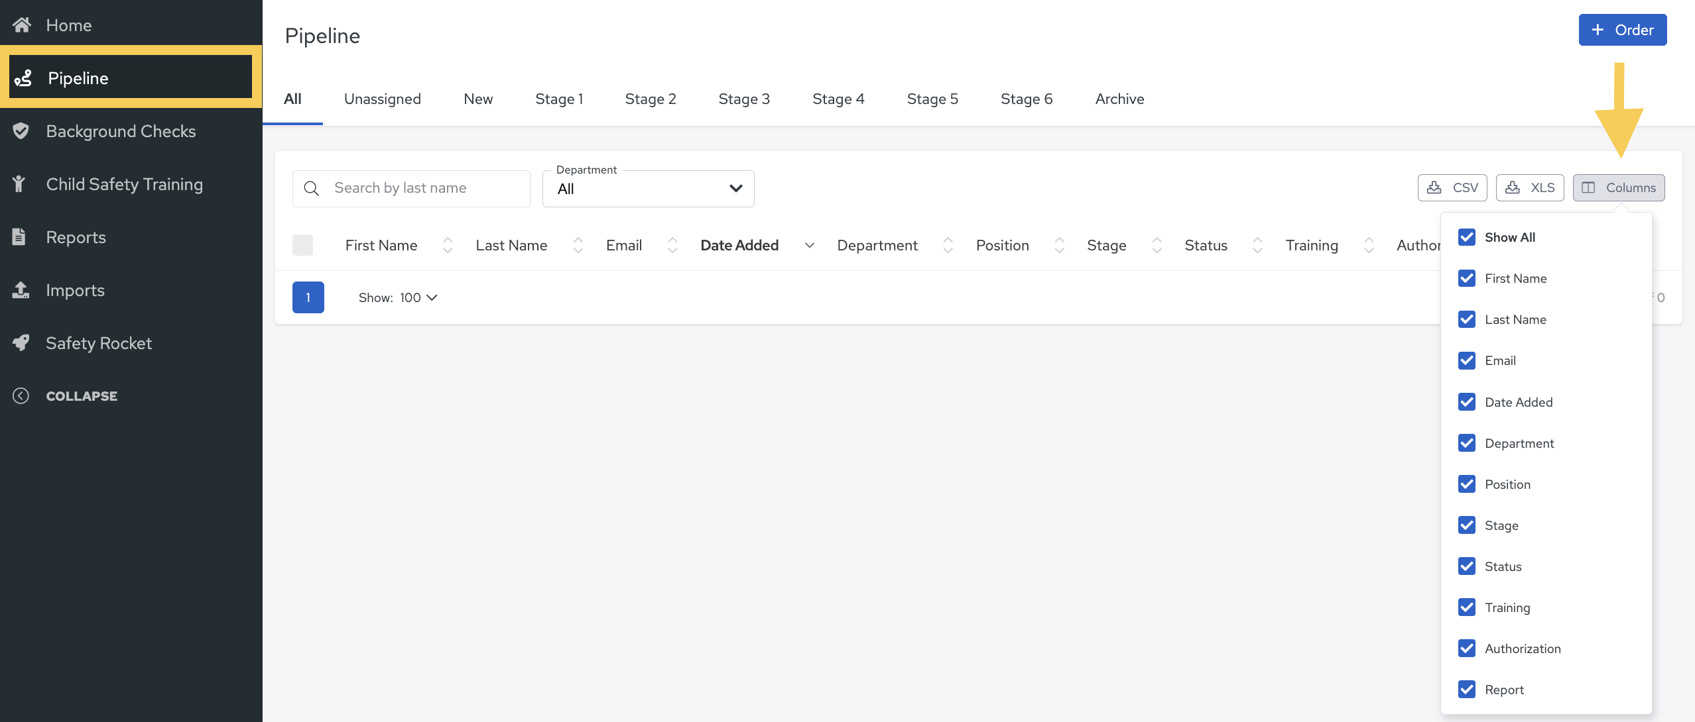Uncheck the First Name column checkbox
The height and width of the screenshot is (722, 1695).
(1467, 278)
